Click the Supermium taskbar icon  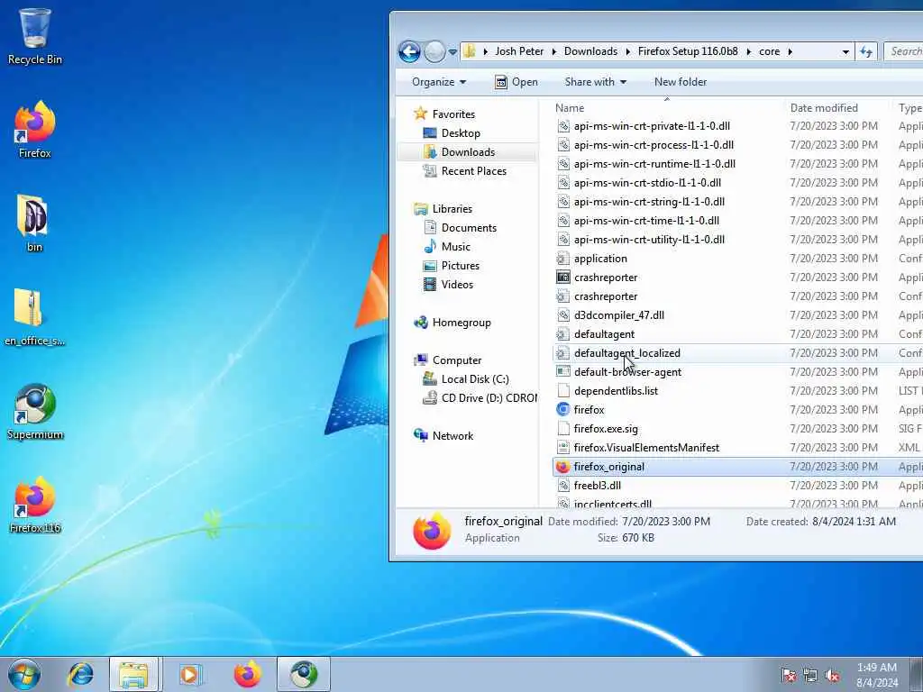[304, 674]
